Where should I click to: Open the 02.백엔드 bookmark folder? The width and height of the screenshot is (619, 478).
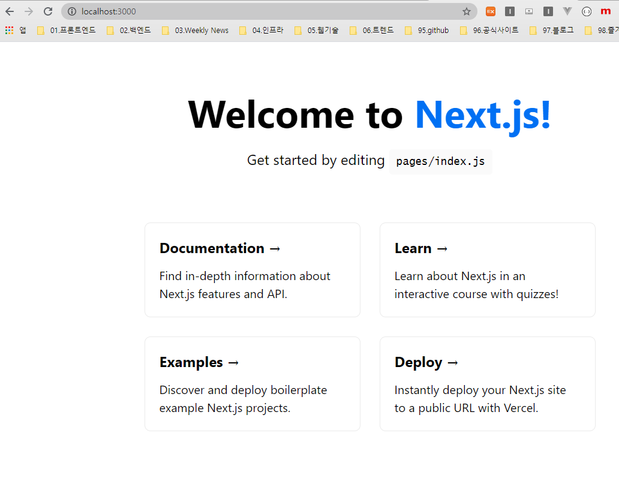point(129,31)
